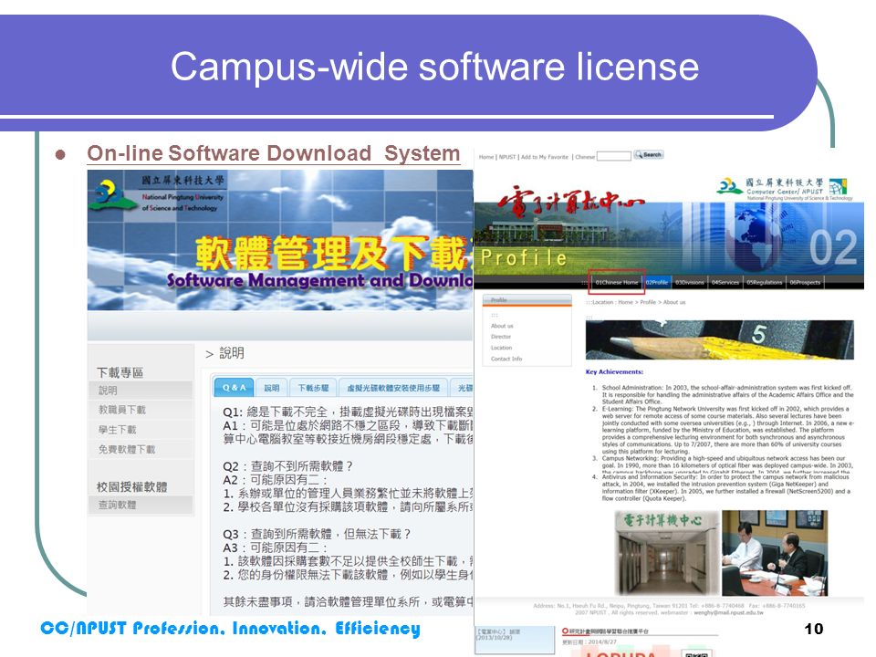This screenshot has width=876, height=657.
Task: Click the webmaster email at page footer
Action: click(728, 613)
